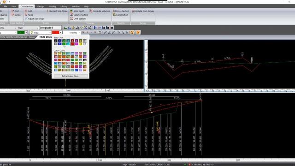
Task: Click the blue align-left icon in the toolbar
Action: 95,28
